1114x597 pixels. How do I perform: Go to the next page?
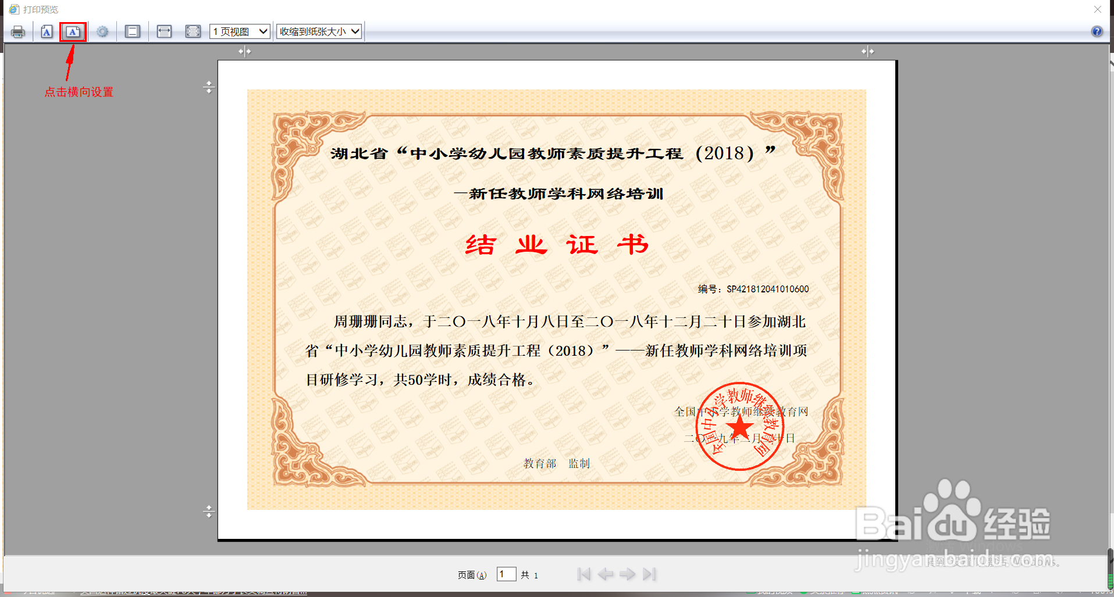[627, 574]
